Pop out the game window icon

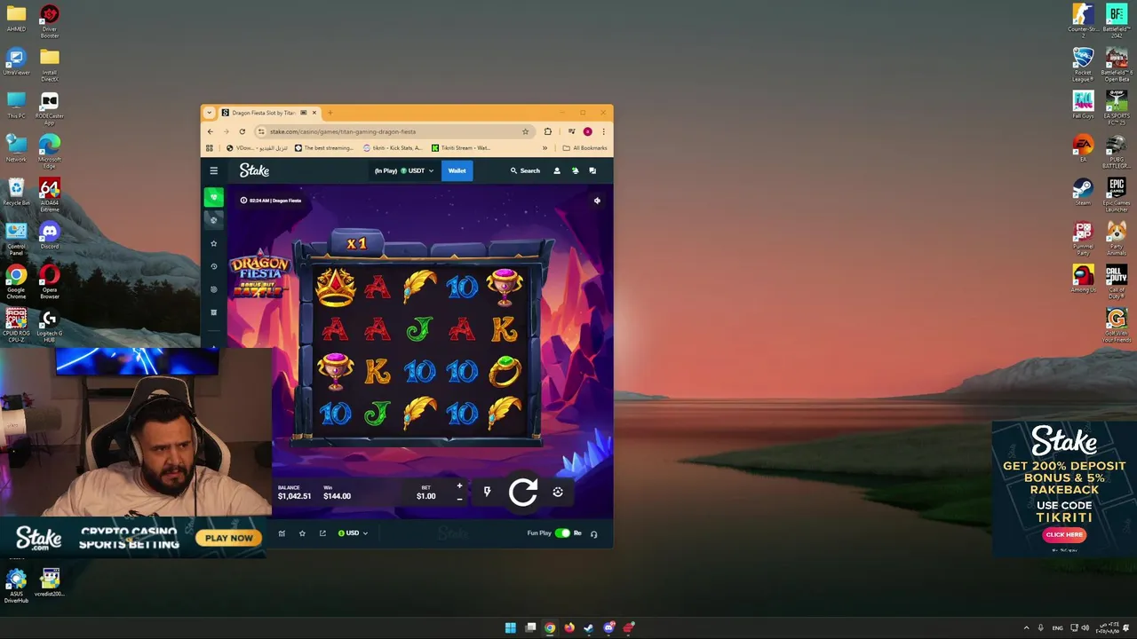click(x=322, y=533)
